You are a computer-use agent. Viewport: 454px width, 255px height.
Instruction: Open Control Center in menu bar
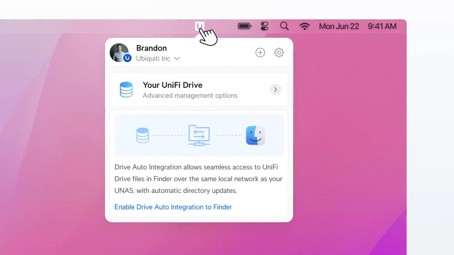[x=265, y=26]
